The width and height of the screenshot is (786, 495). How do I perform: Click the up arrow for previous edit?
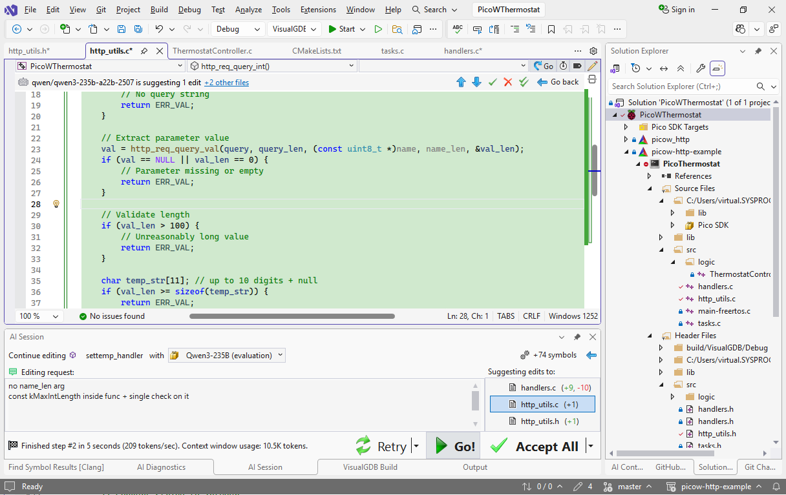461,82
